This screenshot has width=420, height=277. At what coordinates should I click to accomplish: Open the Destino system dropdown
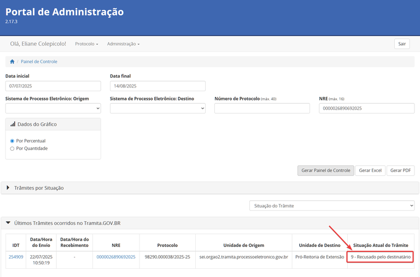[157, 109]
